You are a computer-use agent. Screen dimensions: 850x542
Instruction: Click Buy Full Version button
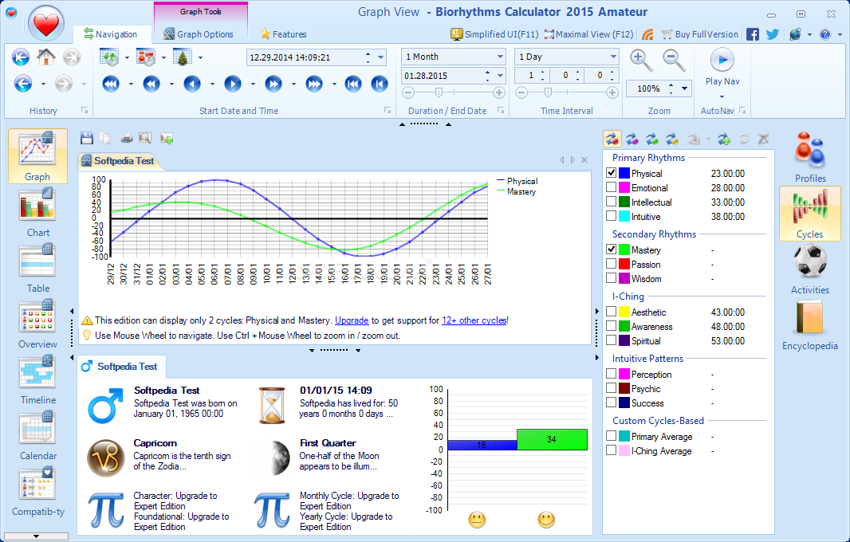[x=700, y=34]
